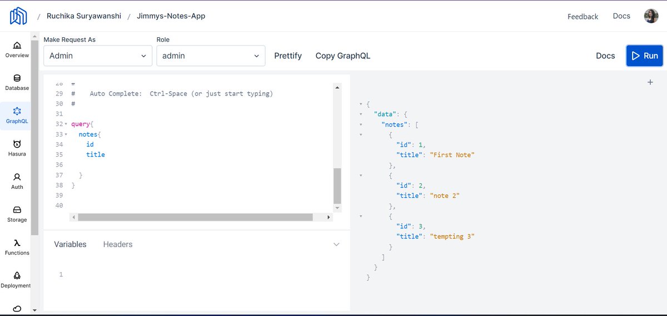The image size is (667, 316).
Task: Click the "First Note" value in results
Action: coord(452,155)
